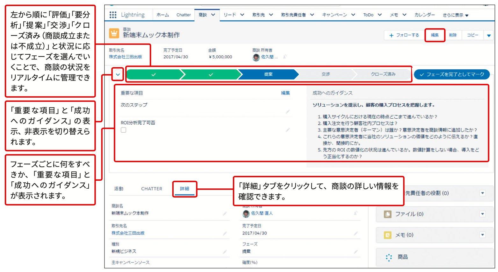498x272 pixels.
Task: Open 佐久間 直人 owner link in details
Action: [x=262, y=213]
